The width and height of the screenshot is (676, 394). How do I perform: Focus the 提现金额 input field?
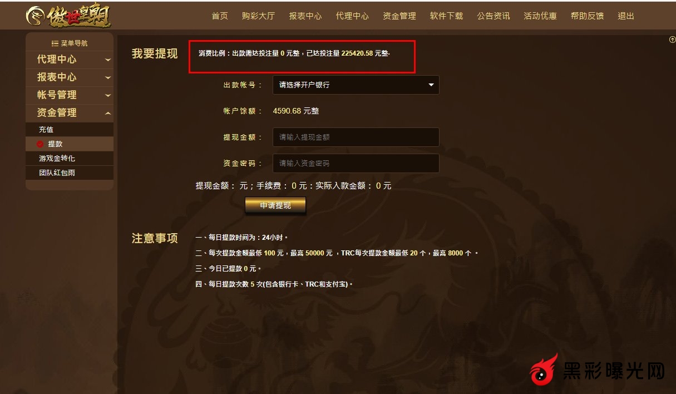tap(356, 137)
